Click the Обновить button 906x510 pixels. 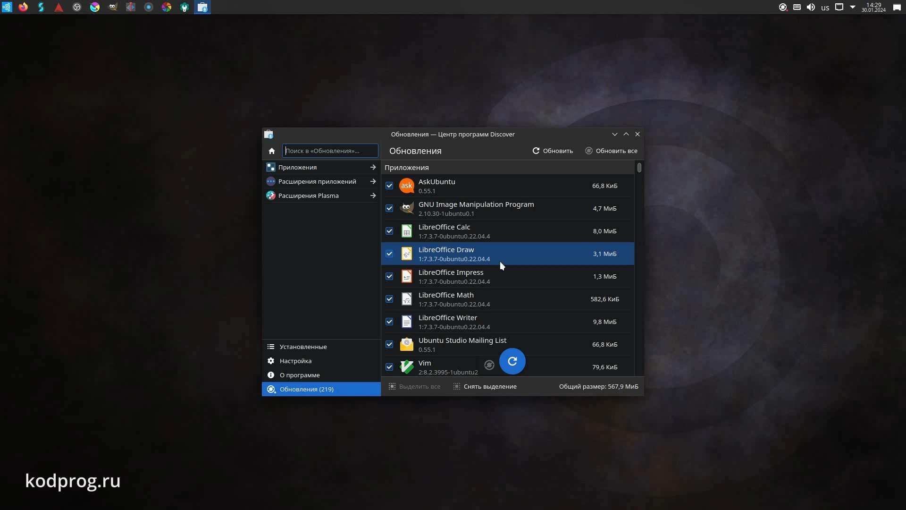click(553, 151)
